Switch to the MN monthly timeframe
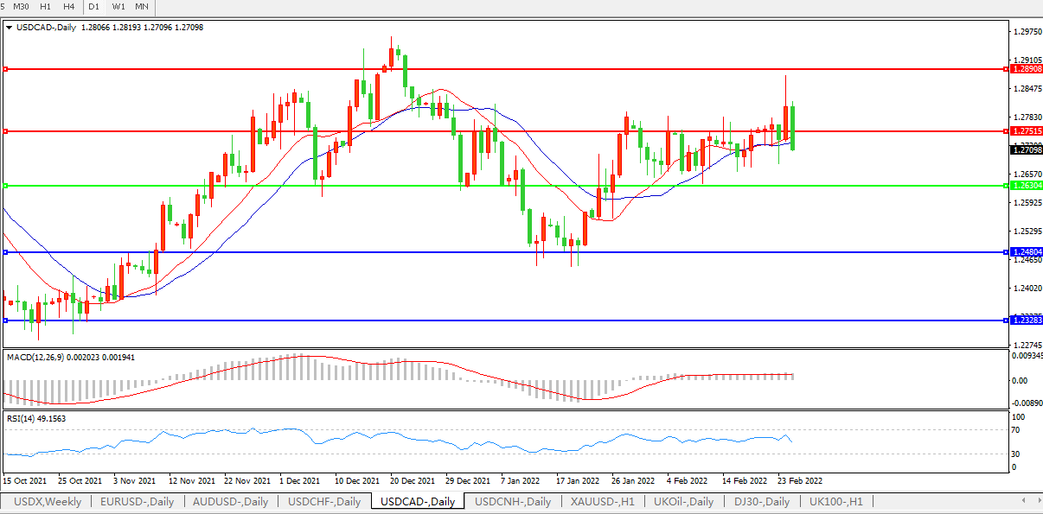Screen dimensions: 1043x514 click(x=142, y=7)
